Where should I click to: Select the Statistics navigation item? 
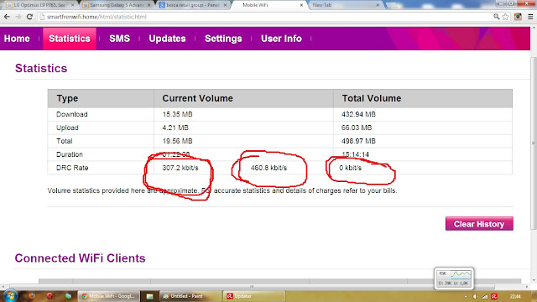70,39
